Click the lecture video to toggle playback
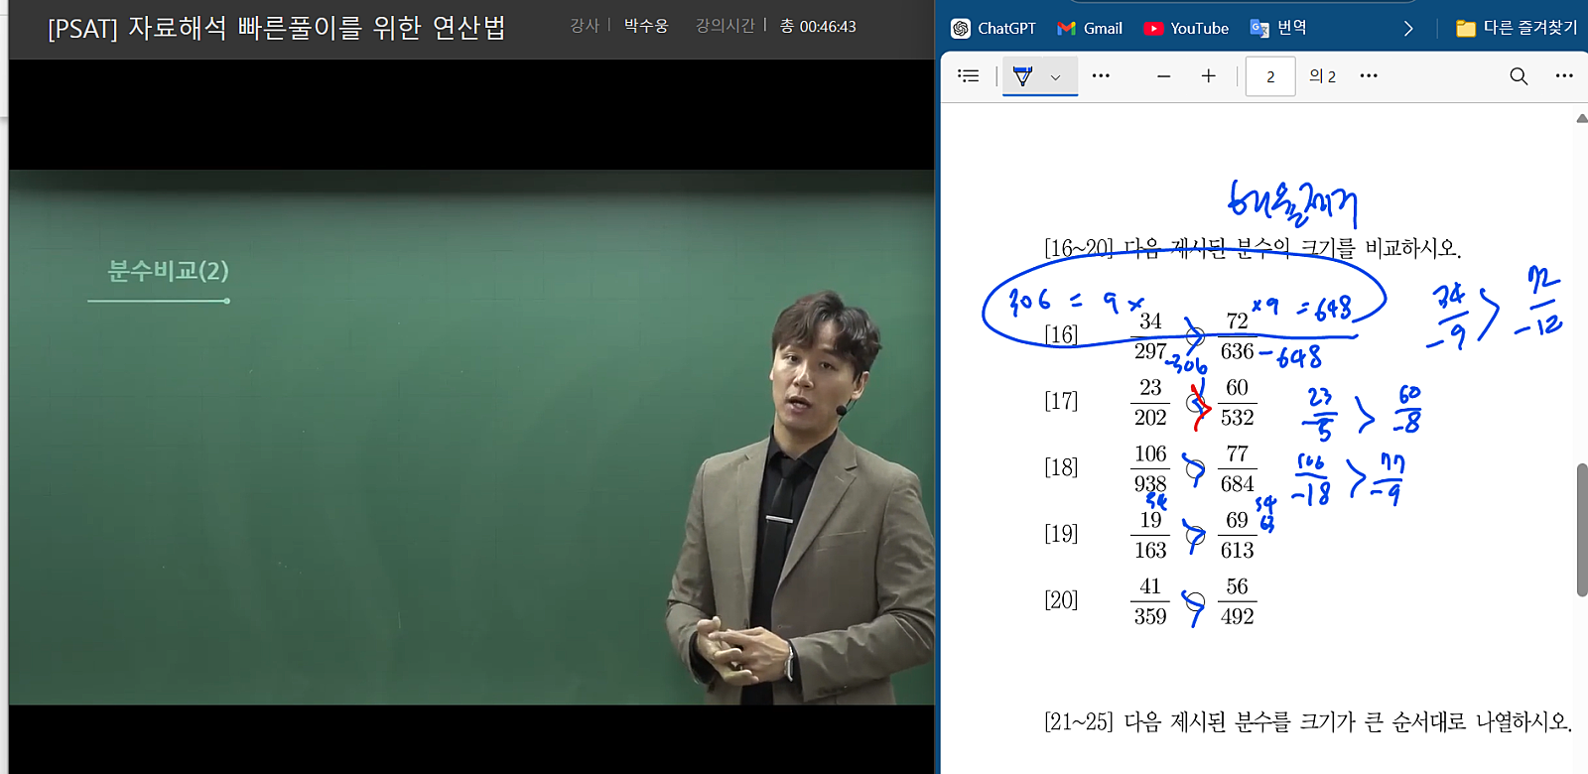 pos(471,437)
